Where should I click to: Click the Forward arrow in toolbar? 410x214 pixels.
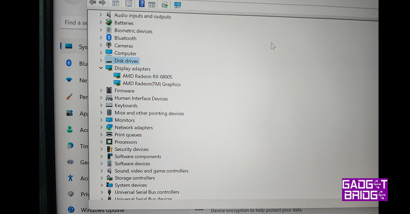click(x=102, y=3)
